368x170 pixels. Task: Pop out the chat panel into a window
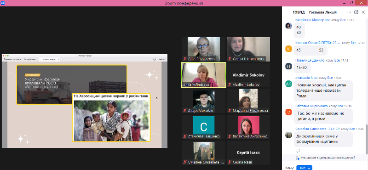[356, 12]
